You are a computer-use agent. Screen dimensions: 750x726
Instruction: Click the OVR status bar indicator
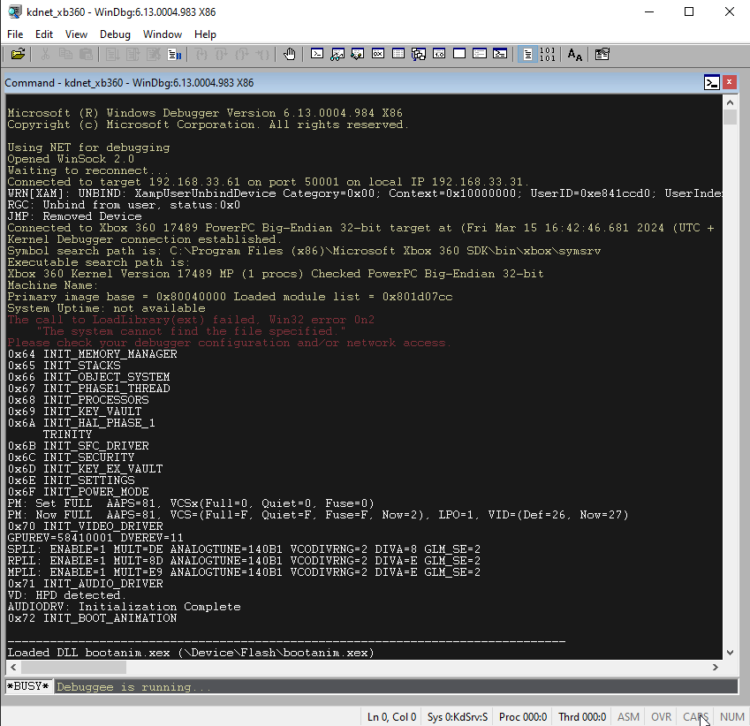pyautogui.click(x=661, y=717)
